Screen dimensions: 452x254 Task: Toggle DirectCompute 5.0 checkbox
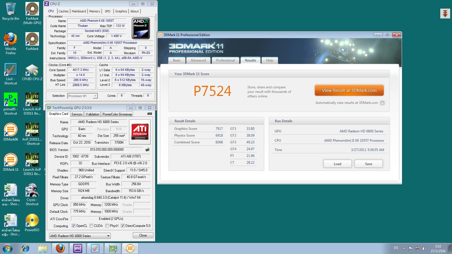[123, 226]
